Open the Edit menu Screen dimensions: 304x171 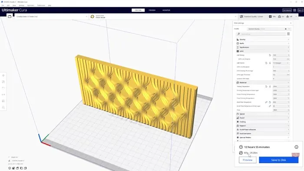click(x=8, y=5)
